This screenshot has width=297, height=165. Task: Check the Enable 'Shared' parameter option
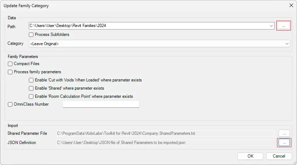(x=32, y=88)
